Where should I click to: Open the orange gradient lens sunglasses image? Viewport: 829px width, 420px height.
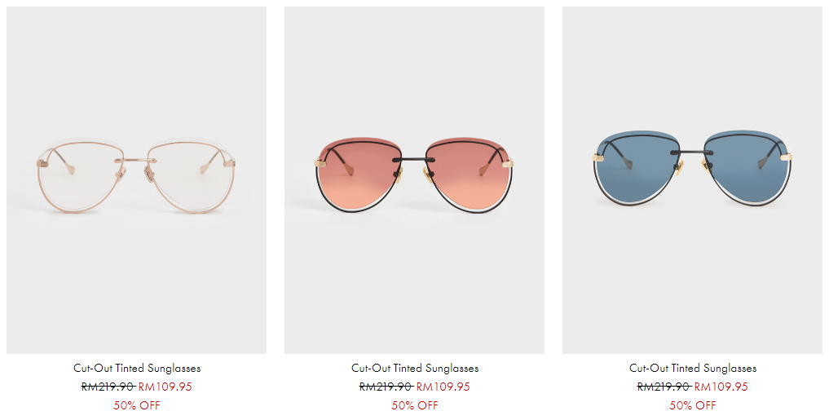(x=414, y=180)
